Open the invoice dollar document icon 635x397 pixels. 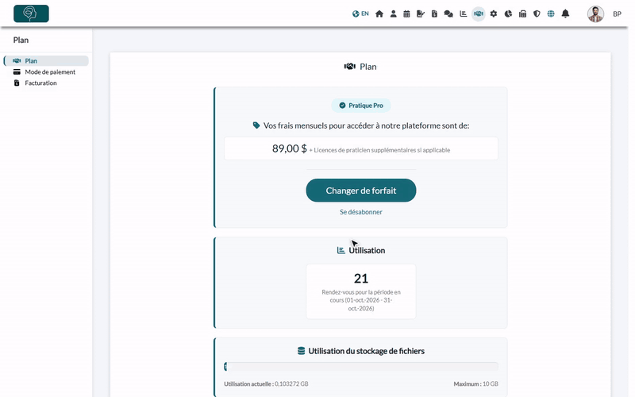[x=434, y=13]
